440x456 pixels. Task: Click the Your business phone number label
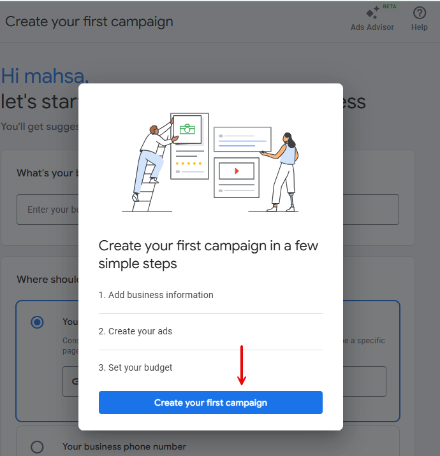[x=124, y=446]
